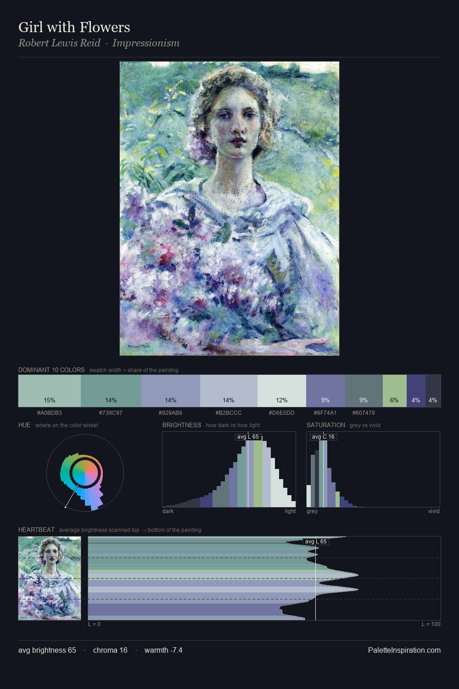Click the 'grey' saturation axis label
Screen dimensions: 459x689
(x=312, y=511)
